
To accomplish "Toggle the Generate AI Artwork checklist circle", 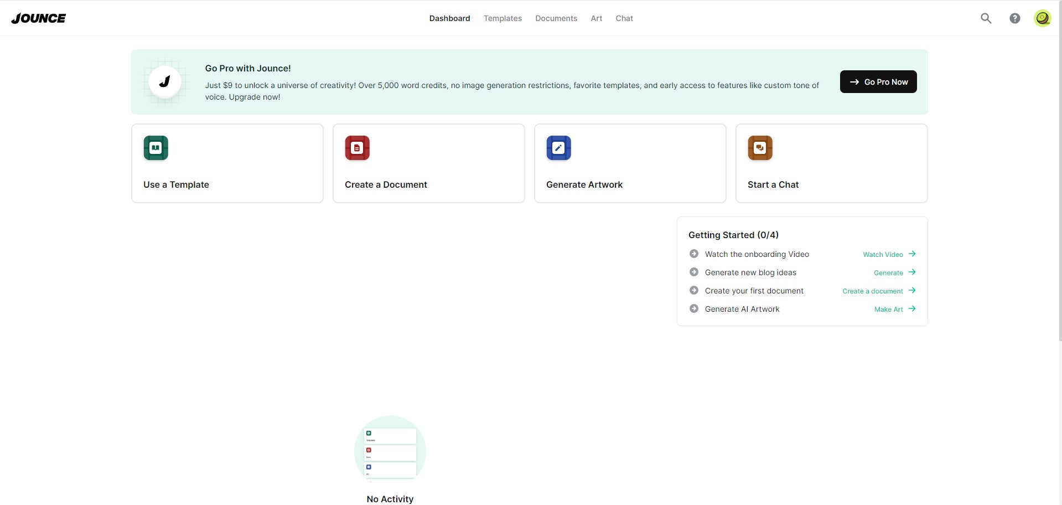I will click(694, 308).
